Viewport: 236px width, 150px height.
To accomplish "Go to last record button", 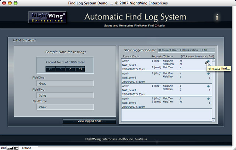I will pyautogui.click(x=80, y=69).
